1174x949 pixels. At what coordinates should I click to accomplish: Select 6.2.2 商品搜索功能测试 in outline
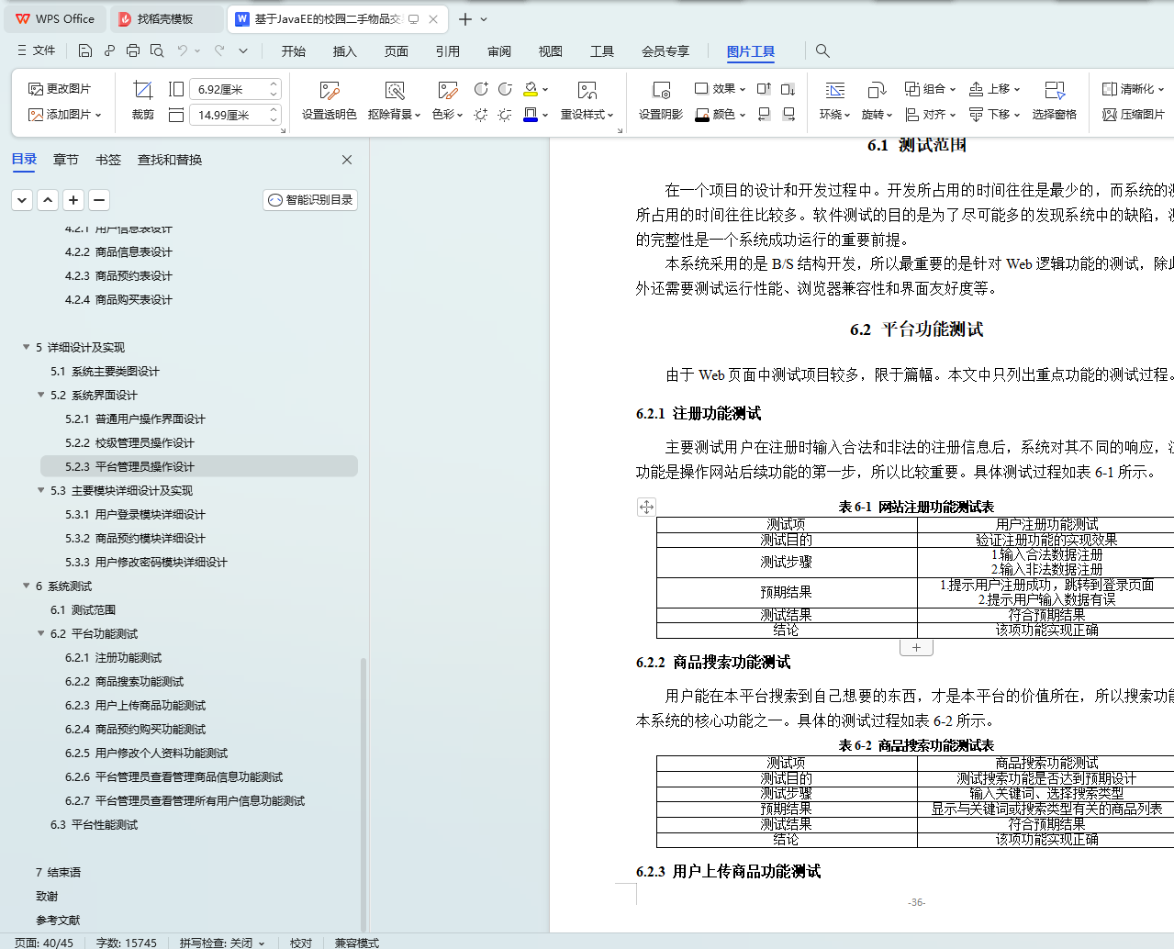point(124,681)
